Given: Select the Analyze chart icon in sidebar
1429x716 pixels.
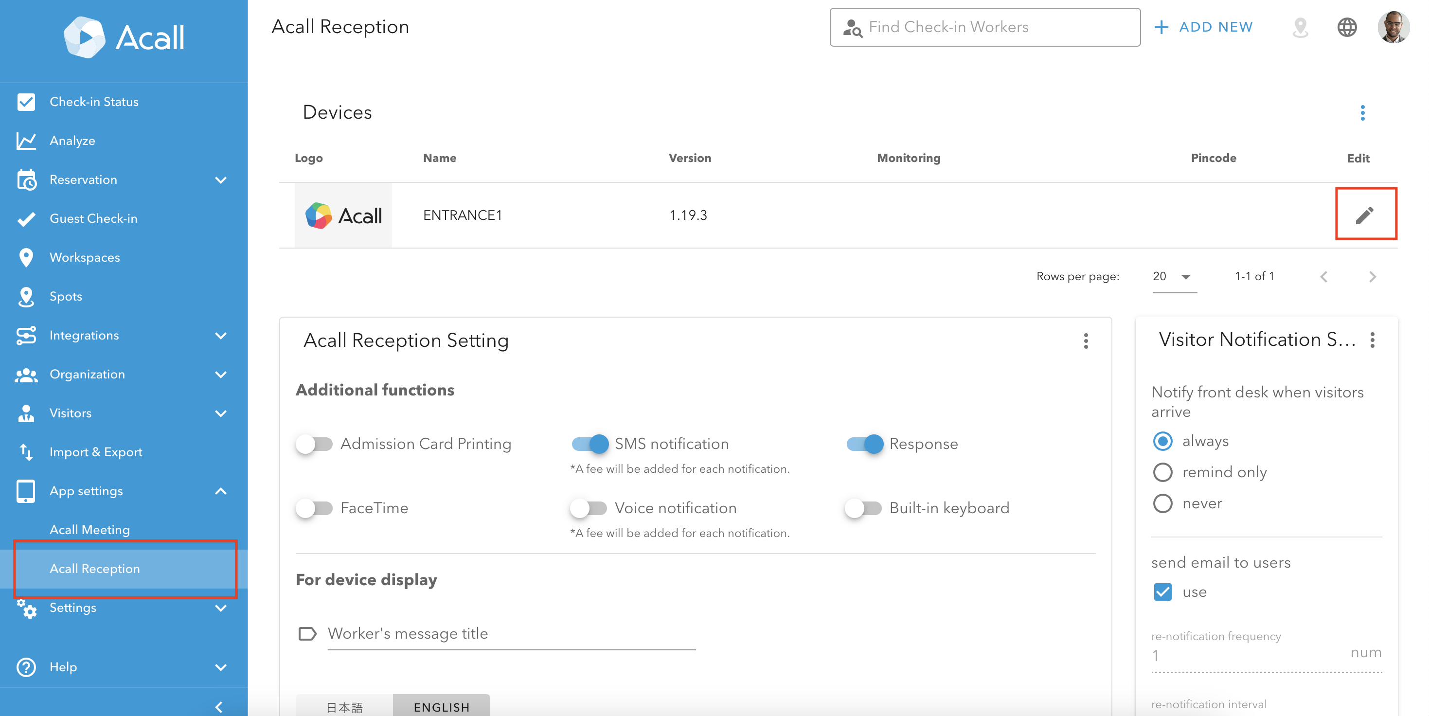Looking at the screenshot, I should 26,140.
